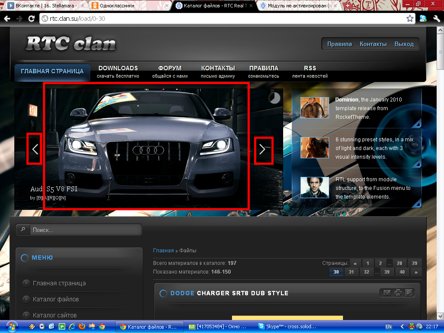Go to page 40 of the catalog
Image resolution: width=444 pixels, height=333 pixels.
402,272
